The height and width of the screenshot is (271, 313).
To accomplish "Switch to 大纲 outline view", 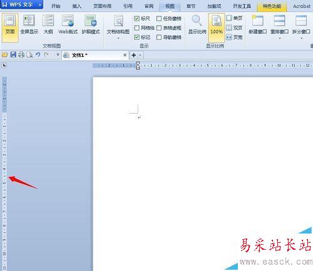I will (x=48, y=21).
